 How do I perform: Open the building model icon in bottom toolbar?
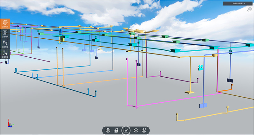(x=116, y=130)
